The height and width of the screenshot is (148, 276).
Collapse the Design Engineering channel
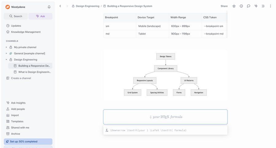pos(6,60)
